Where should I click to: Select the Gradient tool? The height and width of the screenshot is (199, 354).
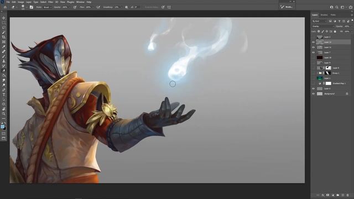4,75
